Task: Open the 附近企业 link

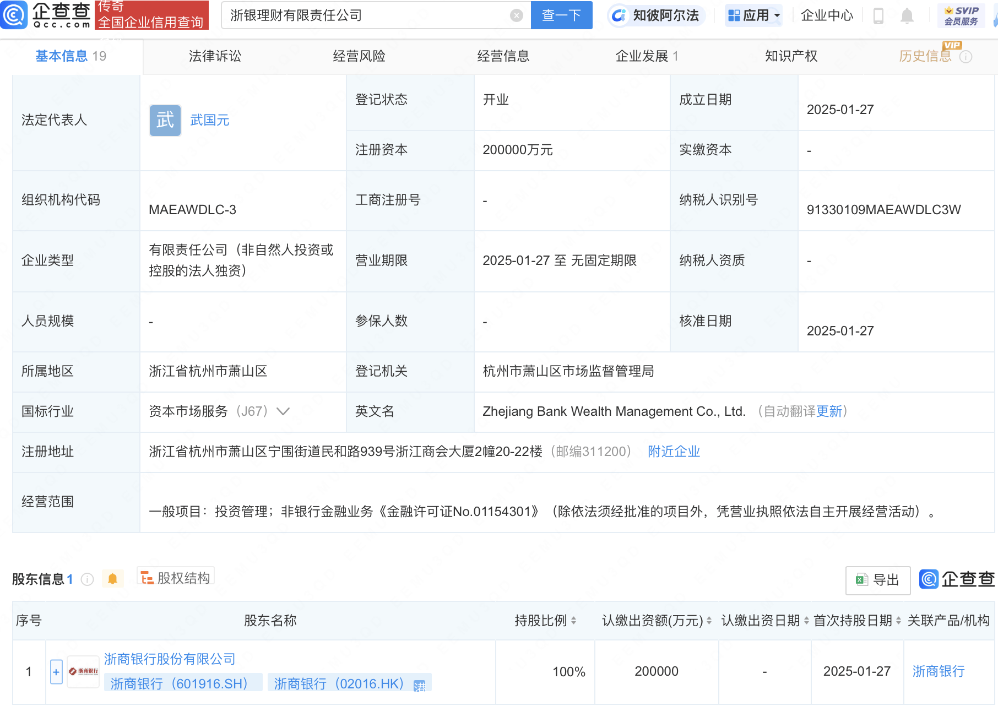Action: pos(674,452)
